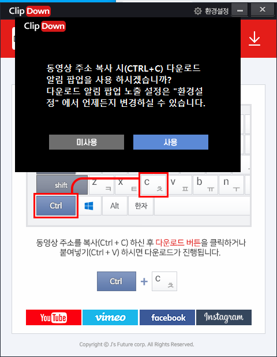This screenshot has width=277, height=357.
Task: Click the Ctrl key beside the plus sign
Action: point(117,281)
